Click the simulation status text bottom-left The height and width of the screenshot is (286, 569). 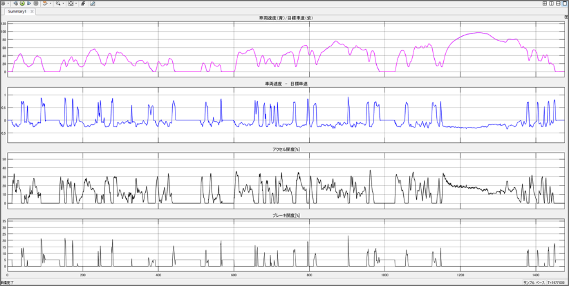tap(6, 282)
